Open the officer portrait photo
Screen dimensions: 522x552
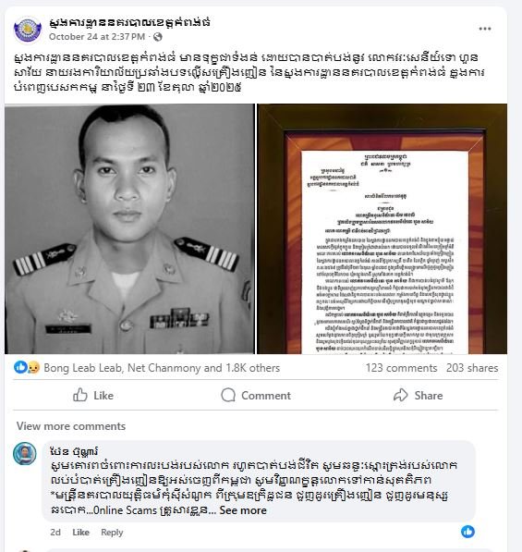(x=129, y=228)
